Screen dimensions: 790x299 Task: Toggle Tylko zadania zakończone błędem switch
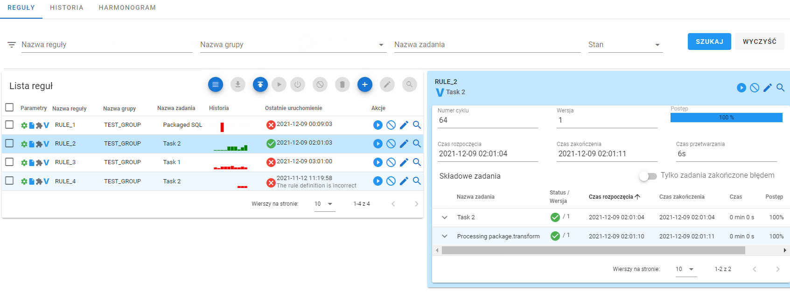pos(648,176)
